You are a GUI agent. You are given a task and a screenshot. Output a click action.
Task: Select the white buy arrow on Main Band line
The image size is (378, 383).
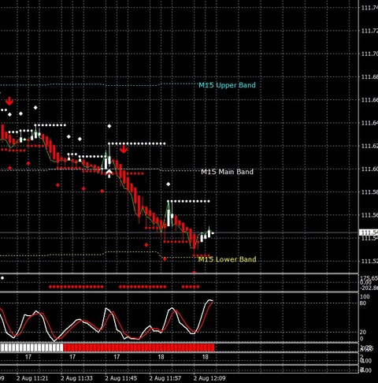109,173
